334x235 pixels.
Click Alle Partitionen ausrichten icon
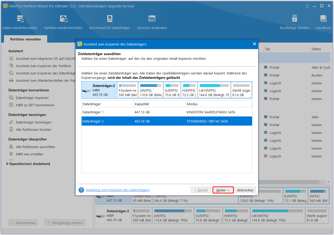(x=11, y=147)
